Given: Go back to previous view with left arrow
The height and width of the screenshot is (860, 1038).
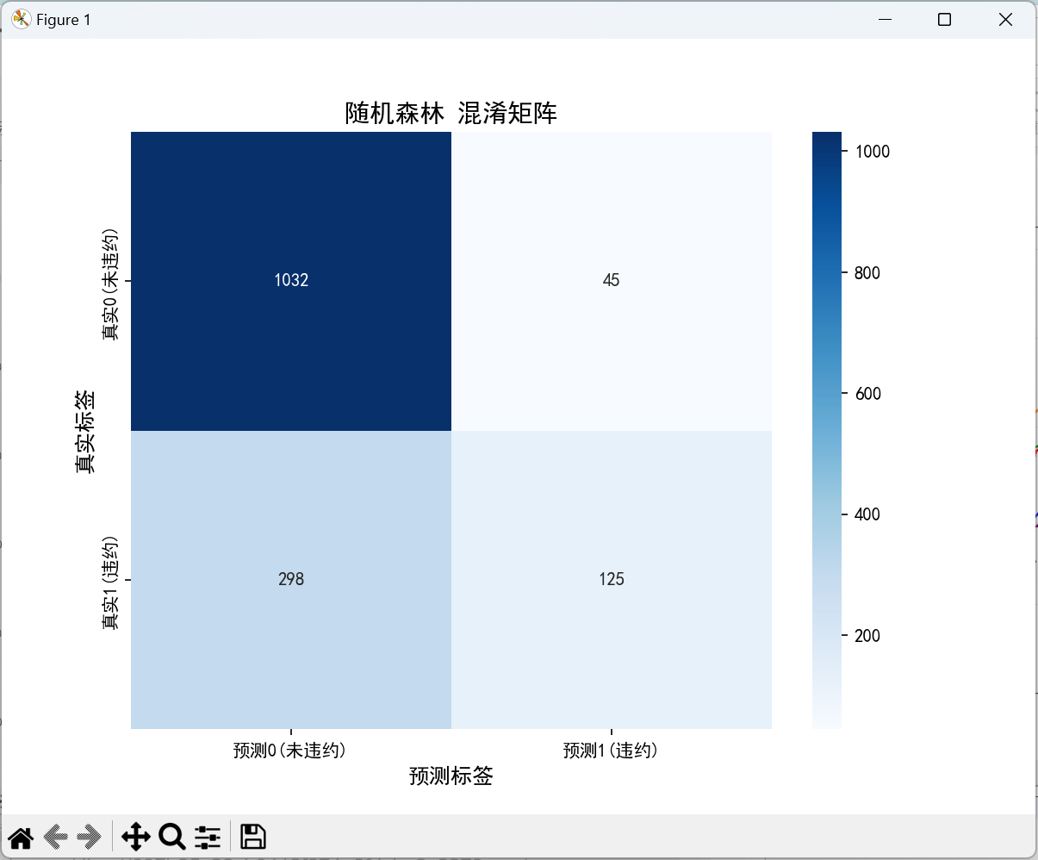Looking at the screenshot, I should click(53, 836).
